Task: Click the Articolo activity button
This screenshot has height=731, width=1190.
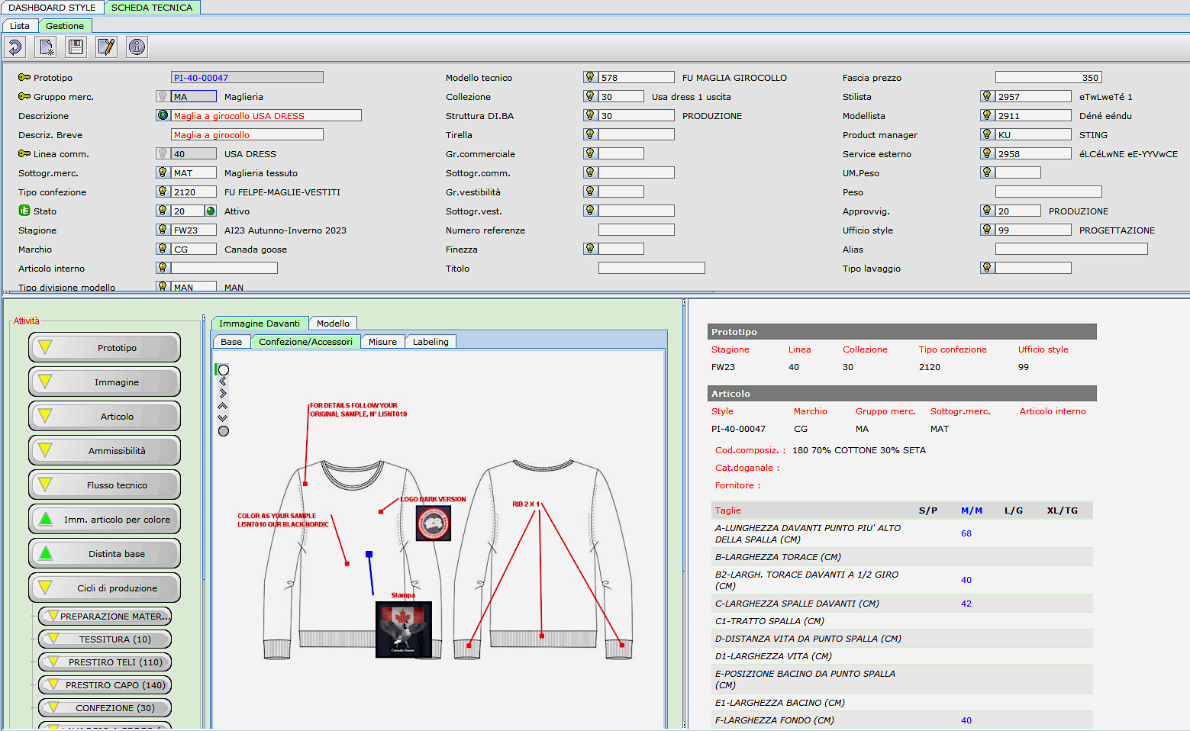Action: (105, 416)
